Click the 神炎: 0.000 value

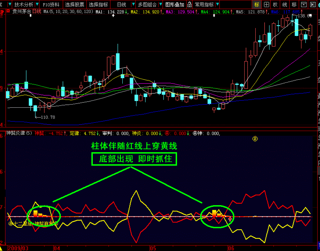[146, 133]
